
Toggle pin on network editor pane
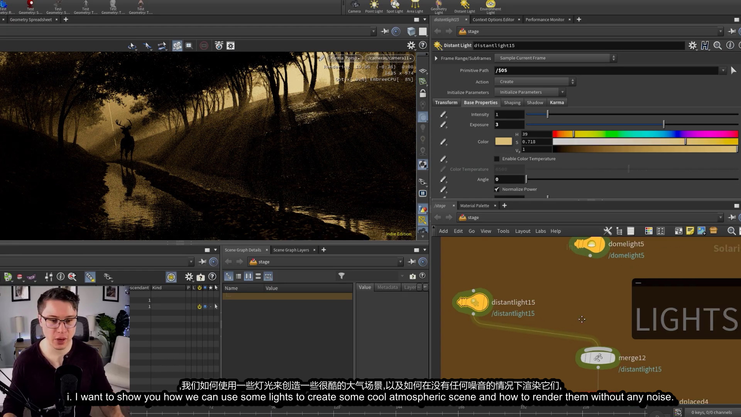(731, 217)
